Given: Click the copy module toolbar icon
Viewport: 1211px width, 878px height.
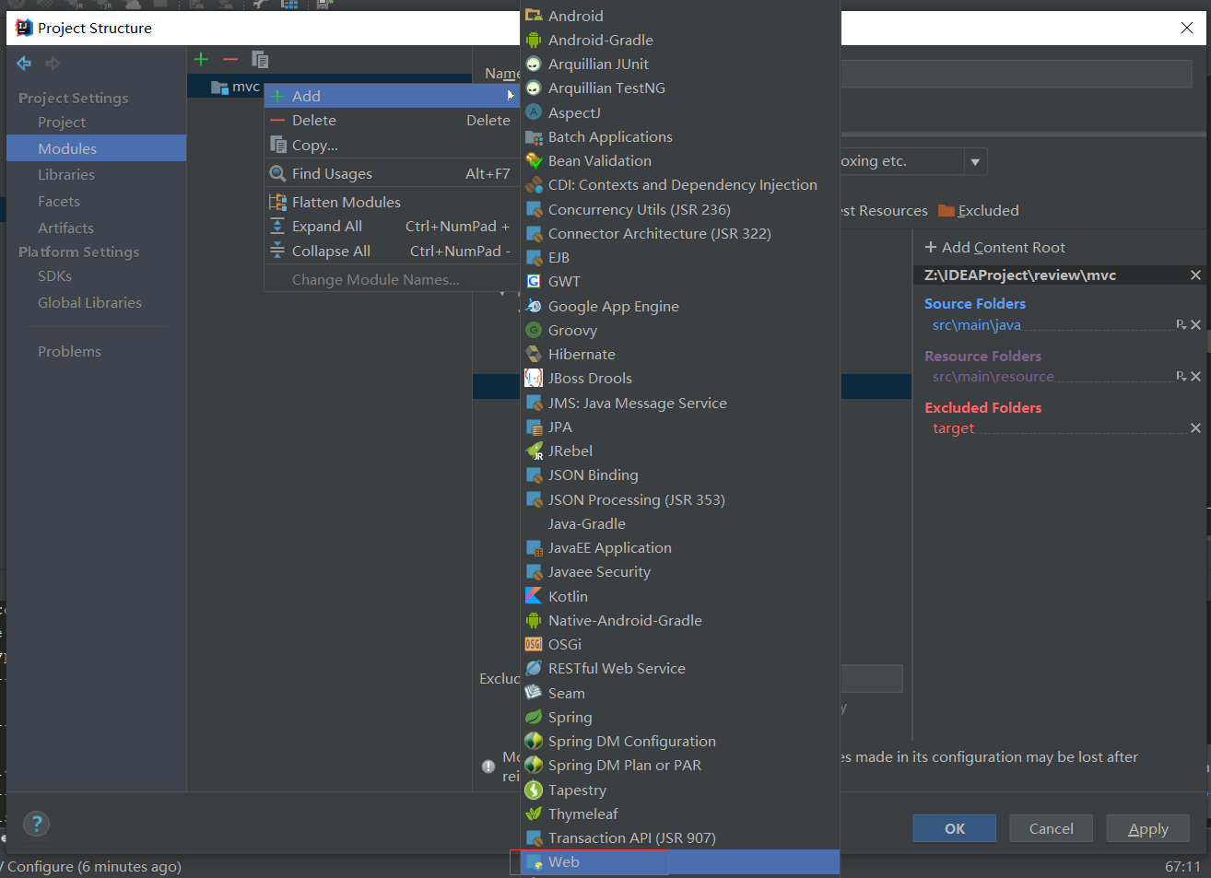Looking at the screenshot, I should click(260, 60).
